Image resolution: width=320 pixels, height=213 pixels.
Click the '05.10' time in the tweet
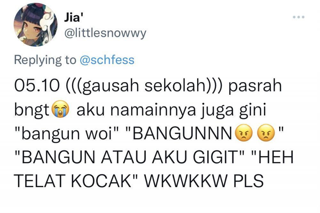[37, 85]
